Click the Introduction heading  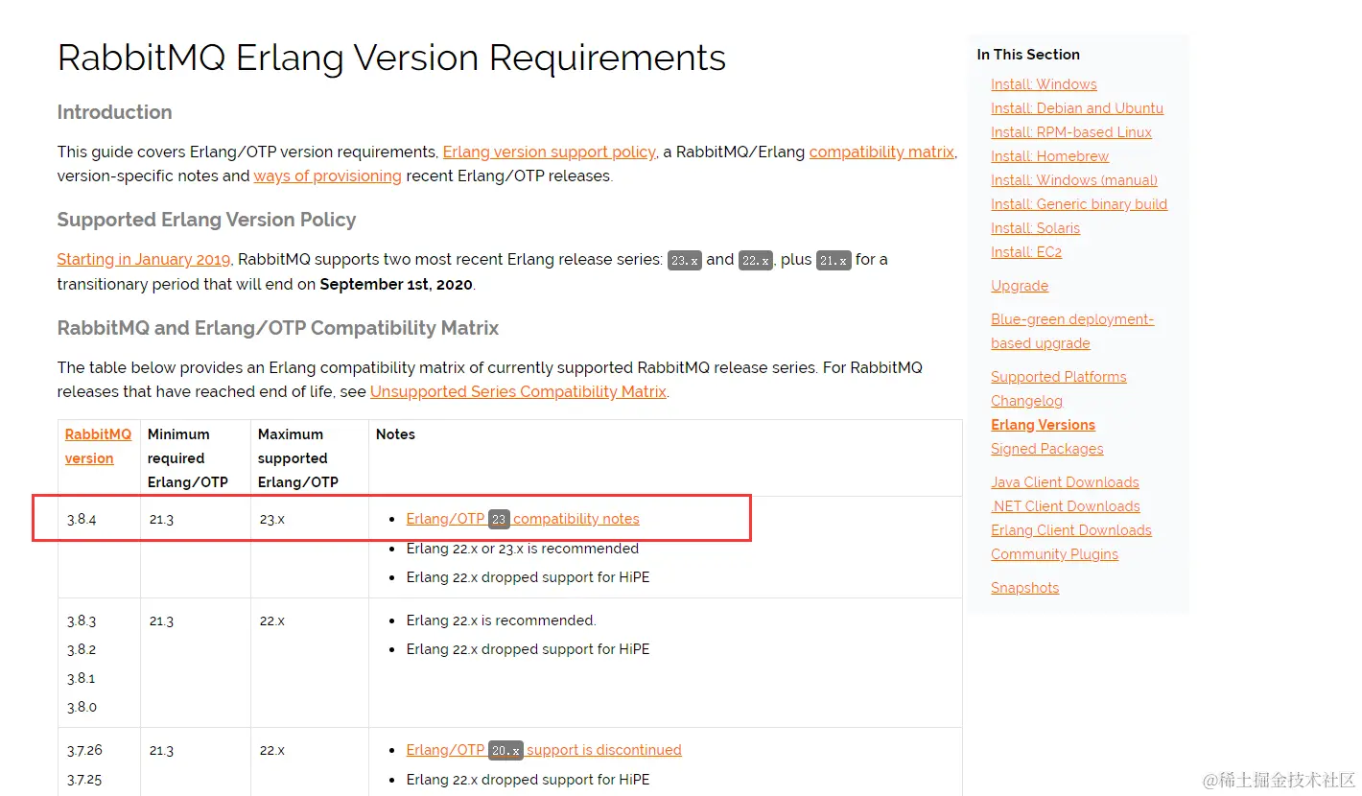114,112
